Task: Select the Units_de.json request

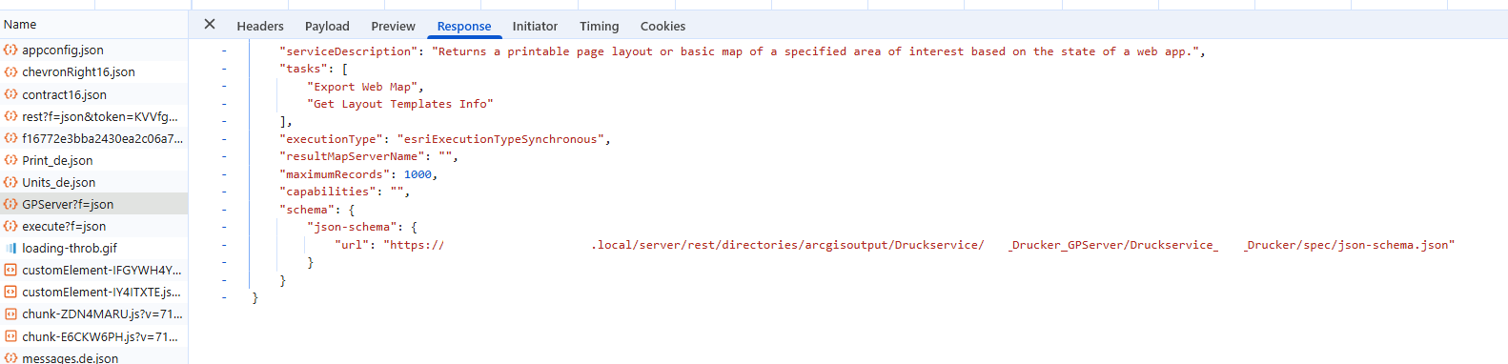Action: (x=93, y=182)
